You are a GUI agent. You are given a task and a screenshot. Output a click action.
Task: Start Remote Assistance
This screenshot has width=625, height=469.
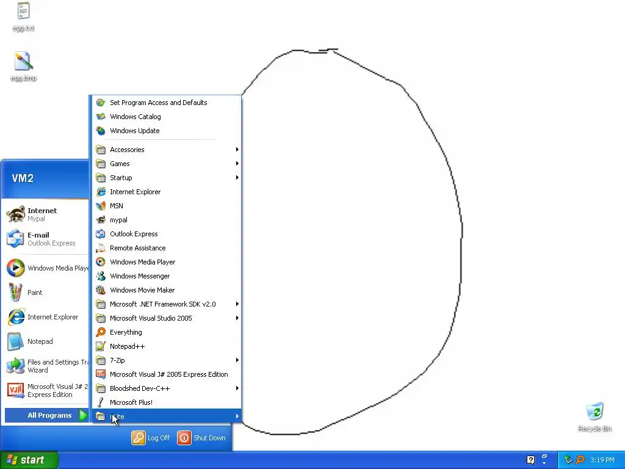[x=166, y=248]
